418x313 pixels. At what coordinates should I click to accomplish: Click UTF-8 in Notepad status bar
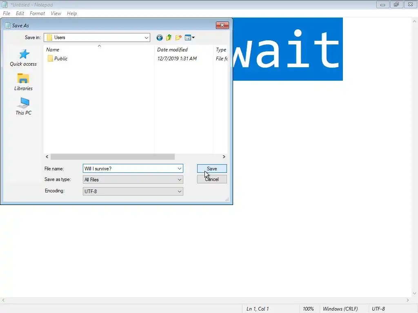(x=378, y=309)
